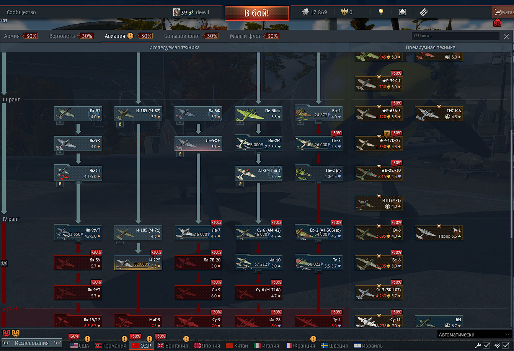514x351 pixels.
Task: Select the Британия nation tab
Action: (172, 346)
